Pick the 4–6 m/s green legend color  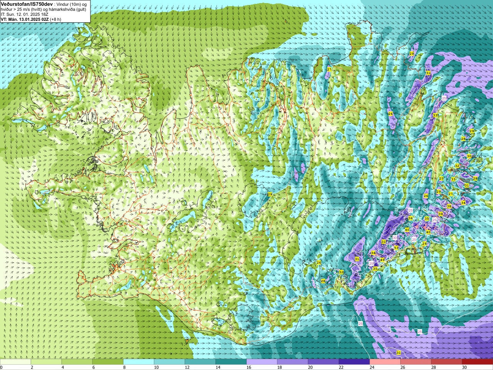[x=77, y=362]
